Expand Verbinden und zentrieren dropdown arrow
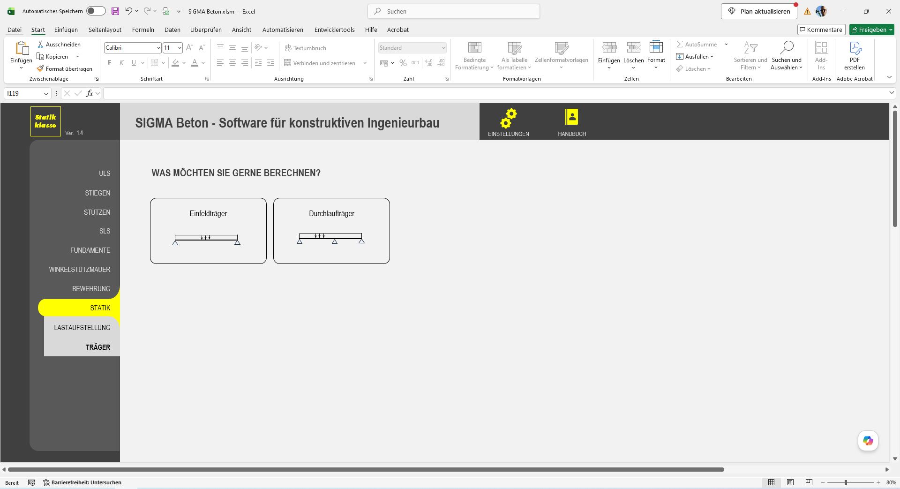Screen dimensions: 900x489 (x=365, y=63)
